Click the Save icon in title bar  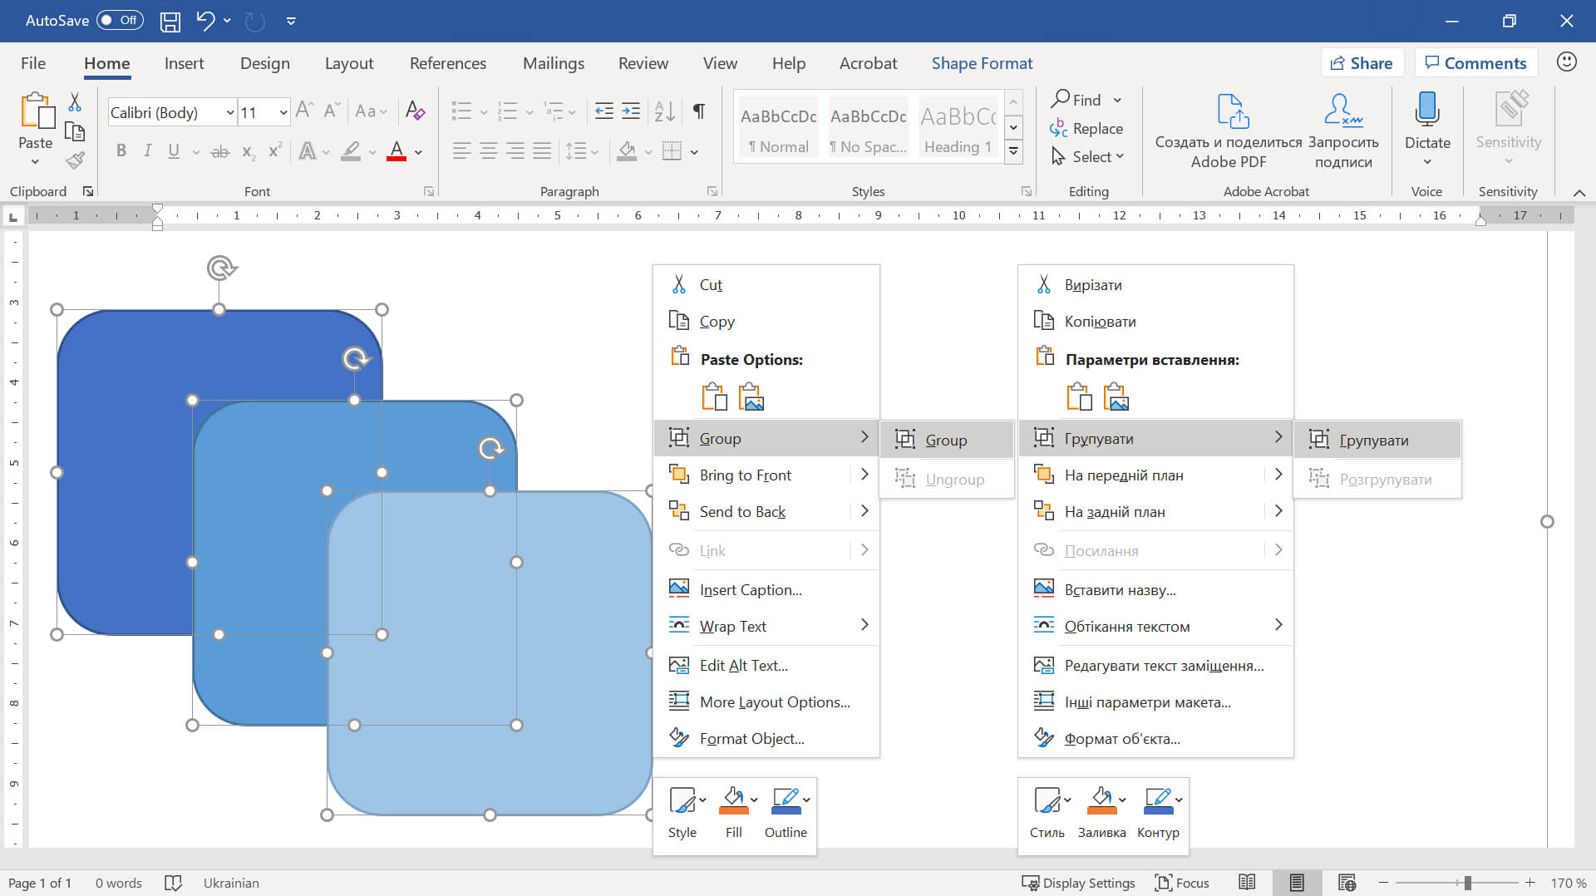170,22
